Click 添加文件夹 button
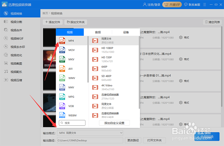 (x=76, y=22)
